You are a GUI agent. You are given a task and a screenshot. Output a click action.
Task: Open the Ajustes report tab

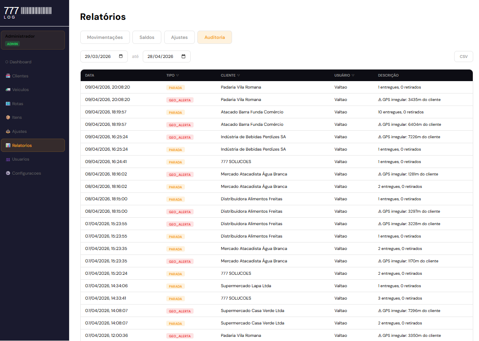click(179, 37)
